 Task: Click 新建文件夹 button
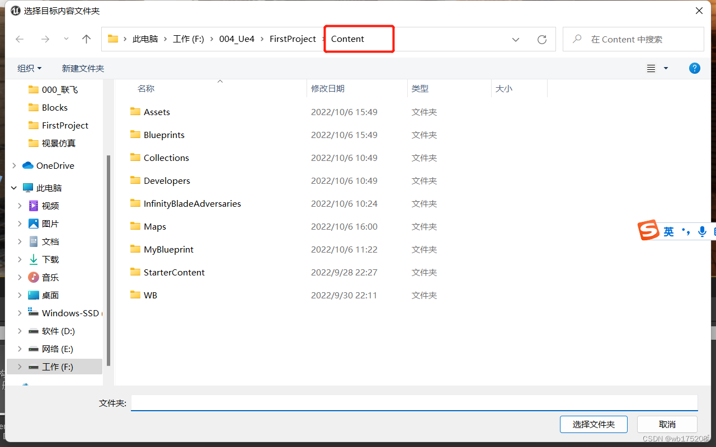83,68
